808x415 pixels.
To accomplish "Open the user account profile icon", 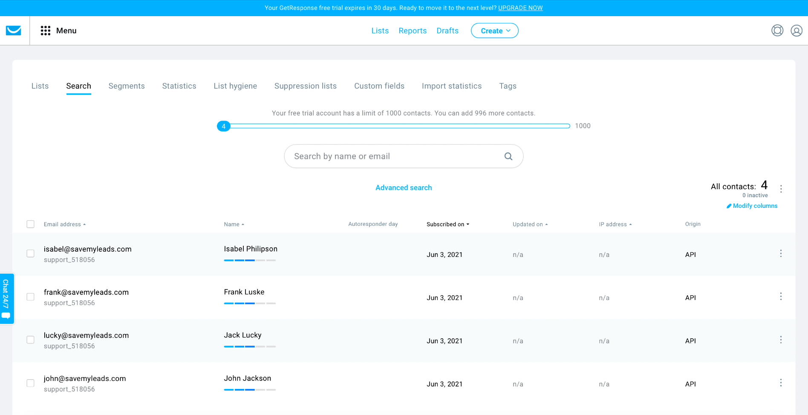I will [796, 31].
